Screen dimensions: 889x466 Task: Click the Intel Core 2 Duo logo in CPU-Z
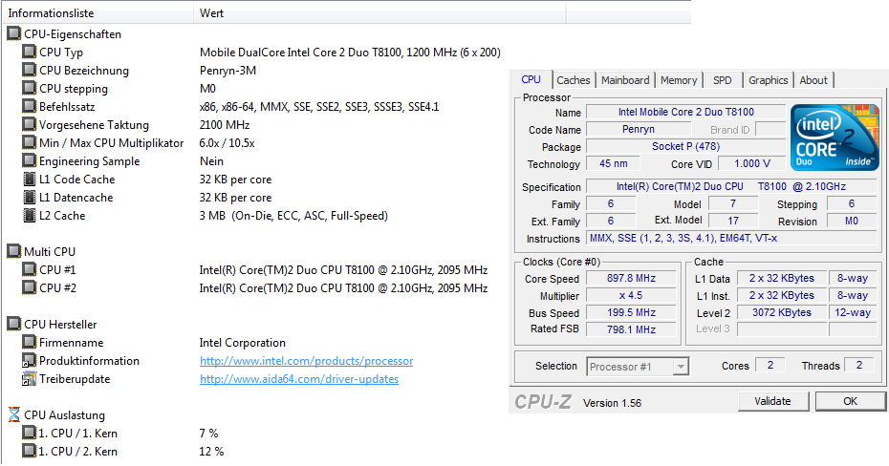[x=835, y=138]
